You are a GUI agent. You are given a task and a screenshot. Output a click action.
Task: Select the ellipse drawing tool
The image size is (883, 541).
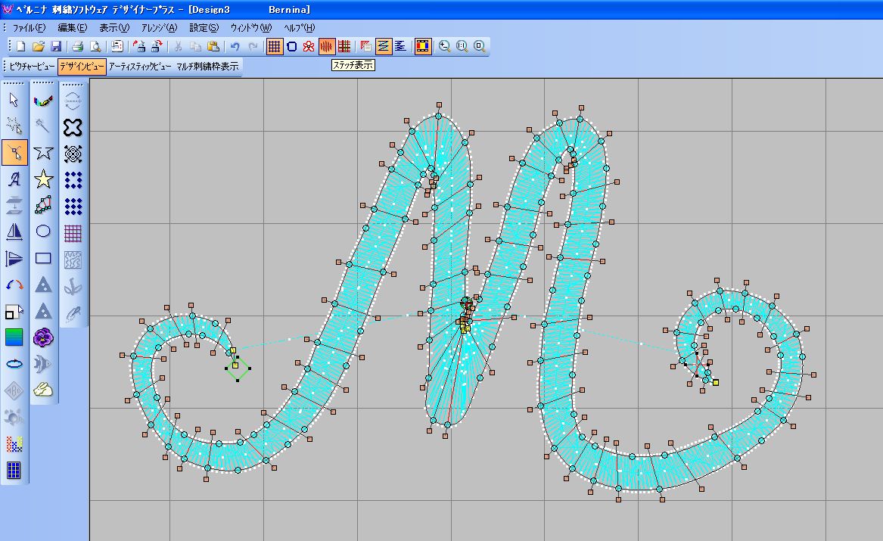point(43,232)
